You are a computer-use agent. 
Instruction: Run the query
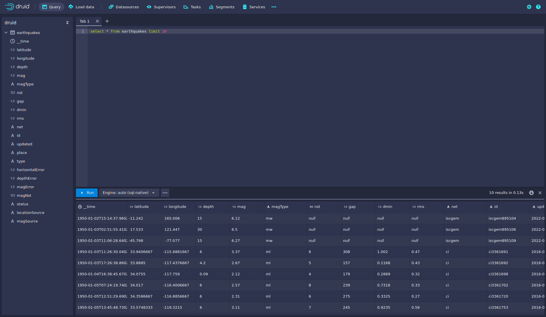tap(87, 193)
